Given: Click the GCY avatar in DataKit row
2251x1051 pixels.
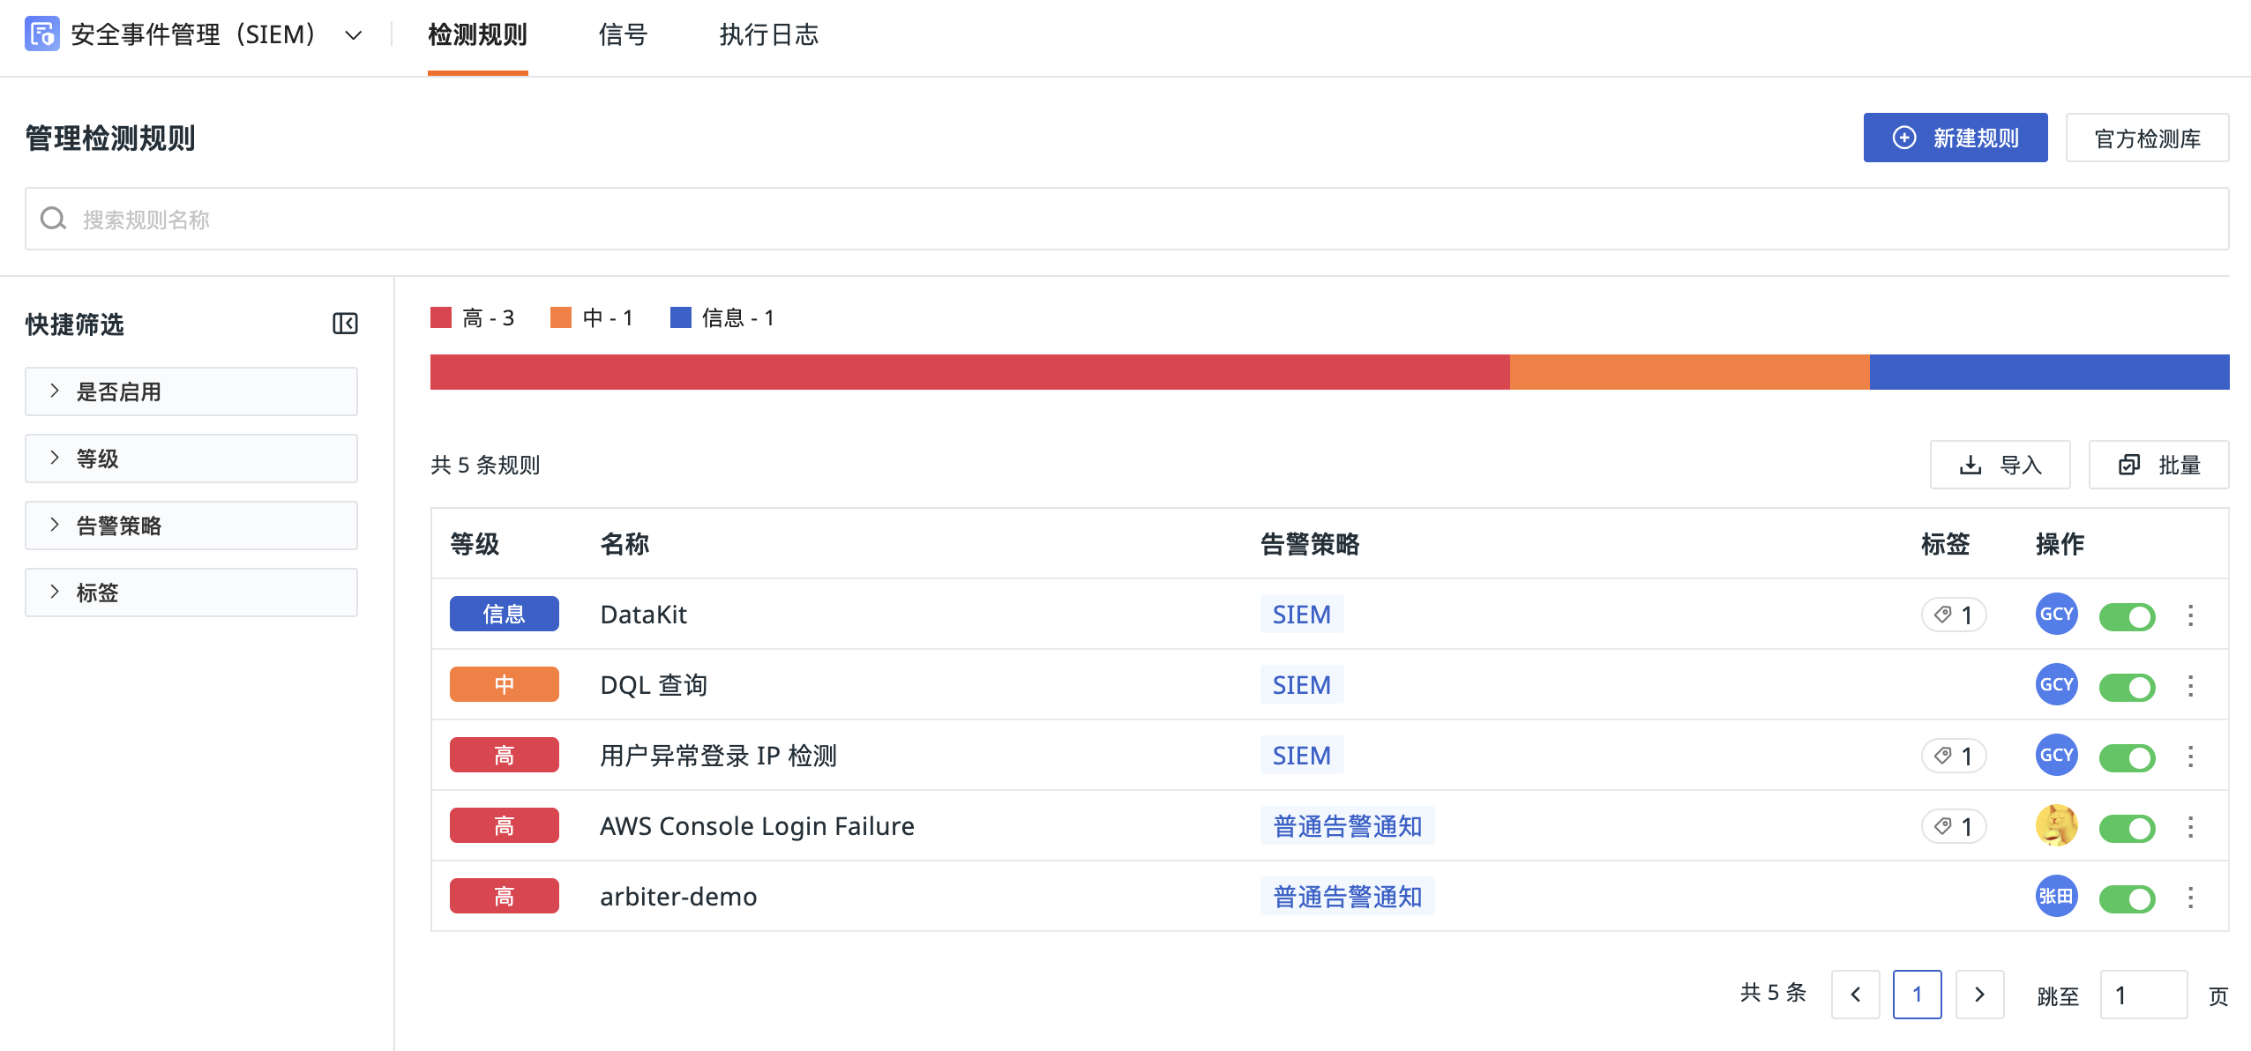Looking at the screenshot, I should coord(2057,614).
